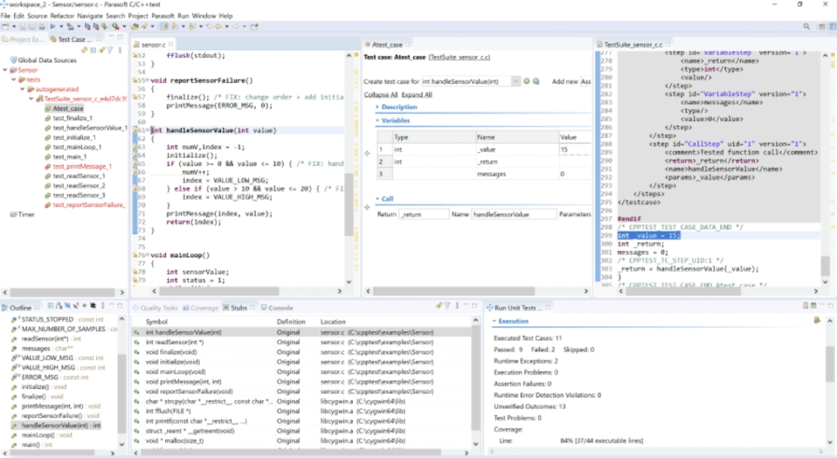Click the forward navigation arrow icon

[x=236, y=26]
